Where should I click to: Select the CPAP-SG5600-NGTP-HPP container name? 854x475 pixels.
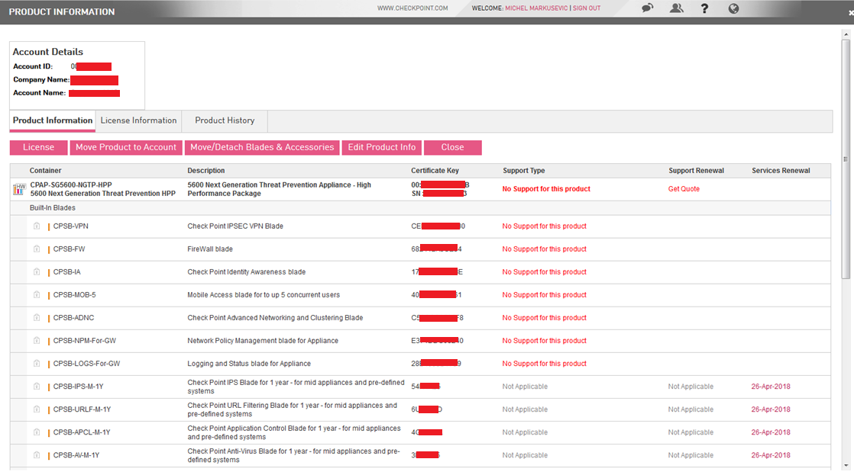click(71, 185)
